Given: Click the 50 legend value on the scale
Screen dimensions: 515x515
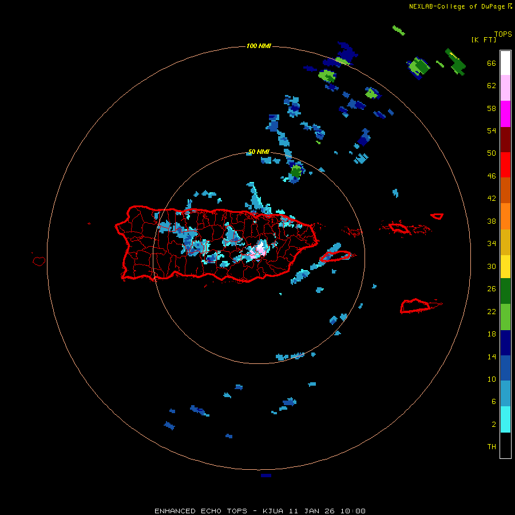Looking at the screenshot, I should (492, 153).
